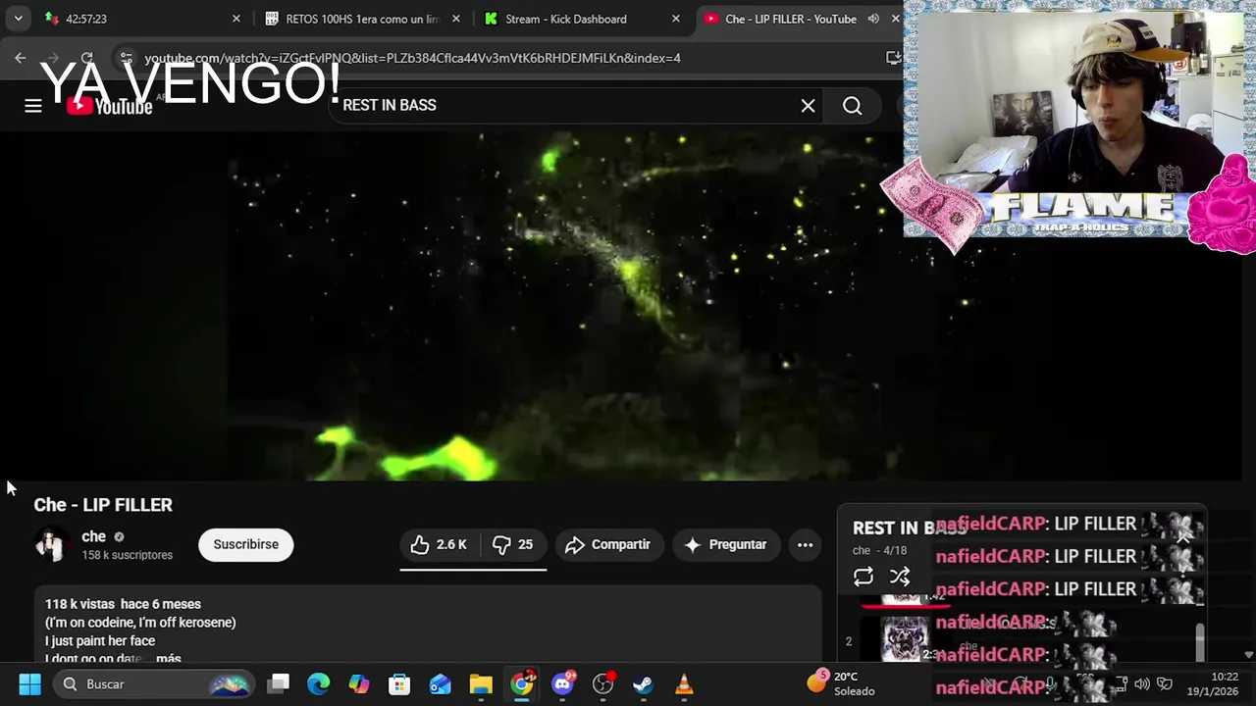Click the Preguntar button

pos(726,544)
